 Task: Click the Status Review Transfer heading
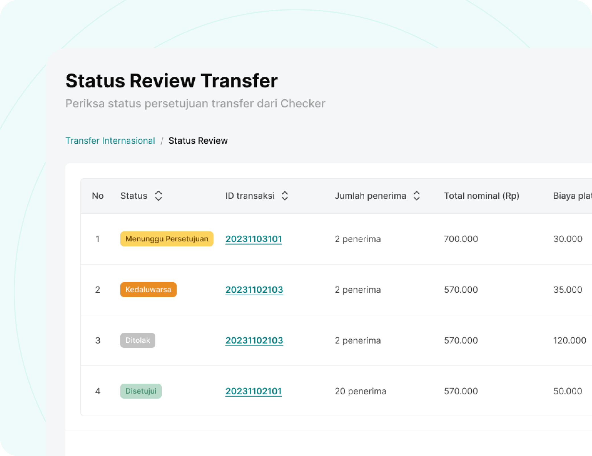coord(172,81)
